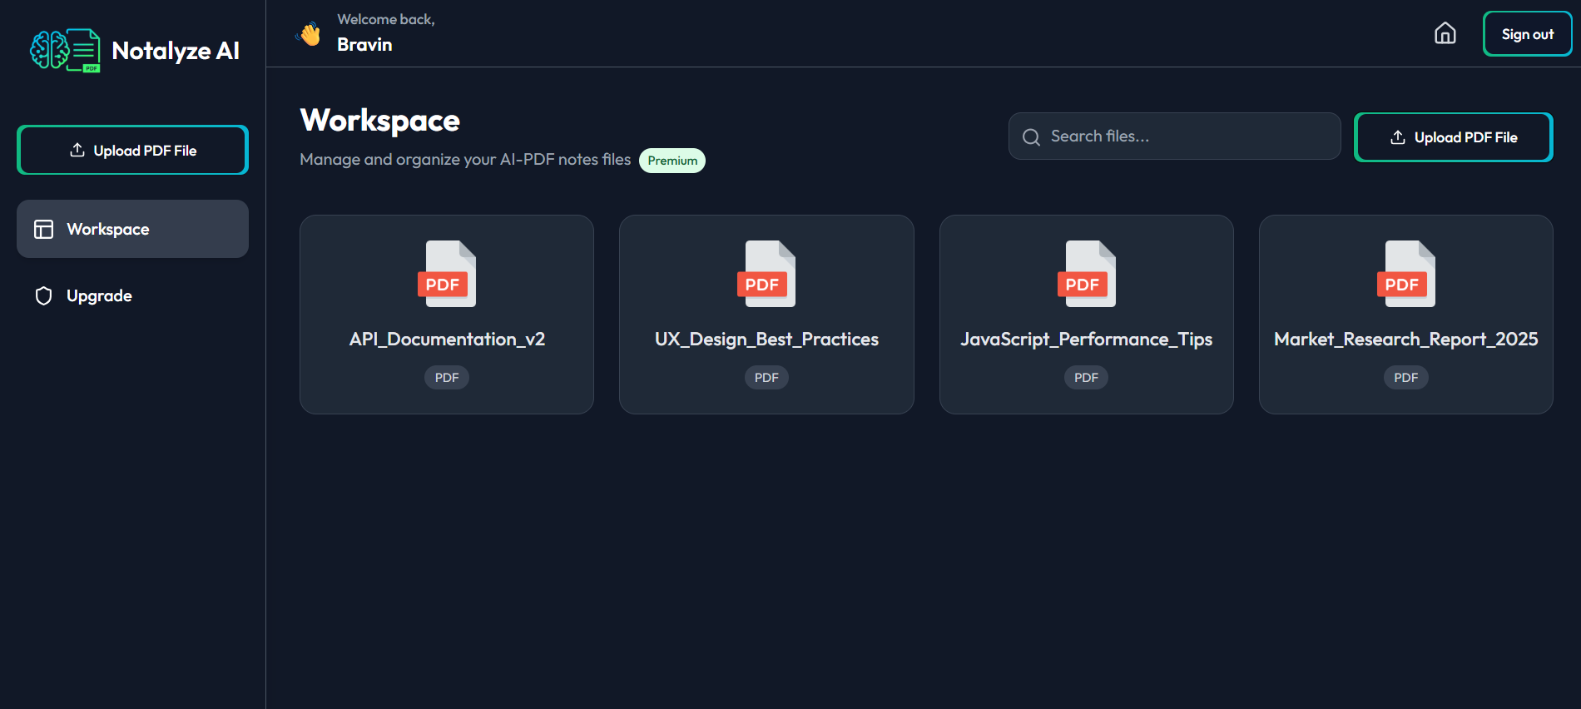Open the Market_Research_Report_2025 PDF icon
The width and height of the screenshot is (1581, 709).
pyautogui.click(x=1405, y=274)
